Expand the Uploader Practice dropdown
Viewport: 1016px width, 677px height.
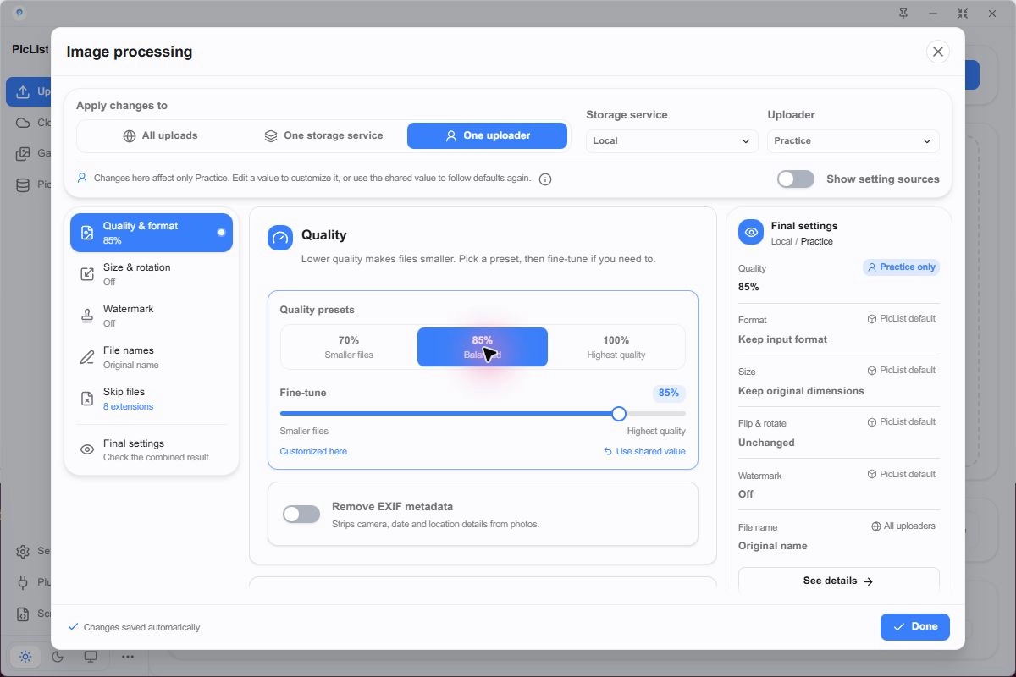point(853,141)
